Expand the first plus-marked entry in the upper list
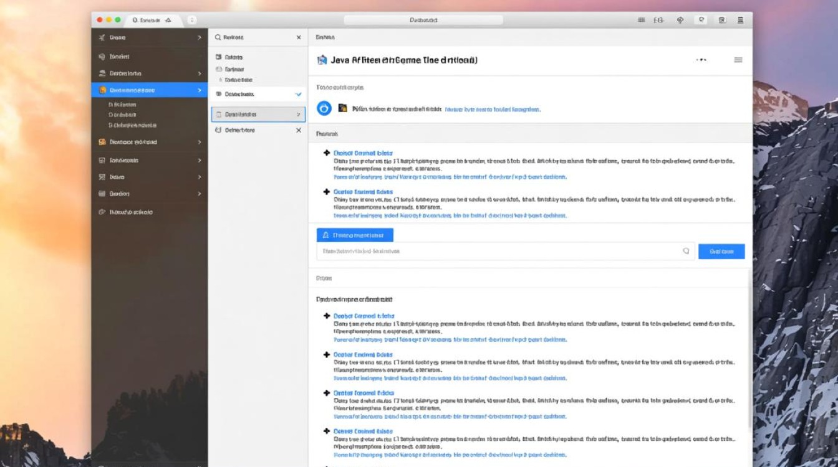The height and width of the screenshot is (467, 838). pyautogui.click(x=326, y=153)
